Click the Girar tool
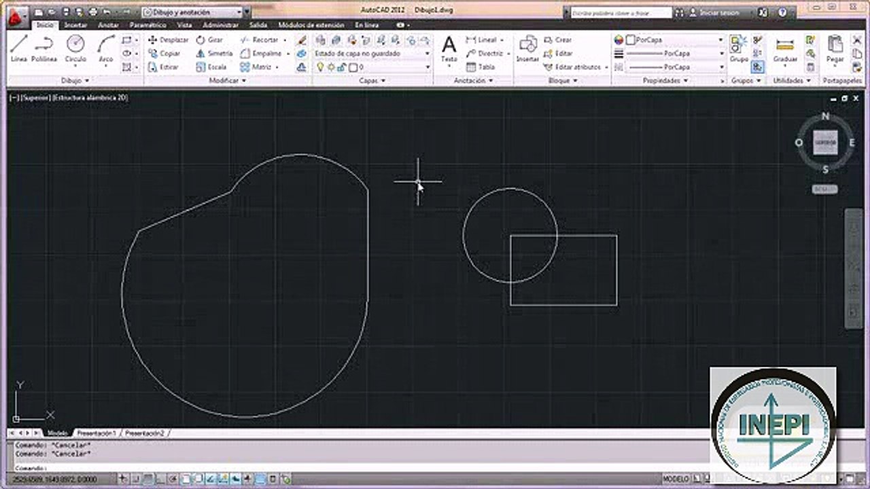The width and height of the screenshot is (870, 489). (209, 40)
